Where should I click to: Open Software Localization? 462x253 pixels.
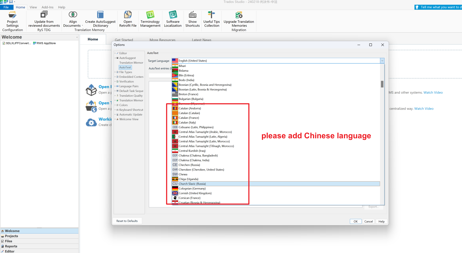tap(173, 19)
